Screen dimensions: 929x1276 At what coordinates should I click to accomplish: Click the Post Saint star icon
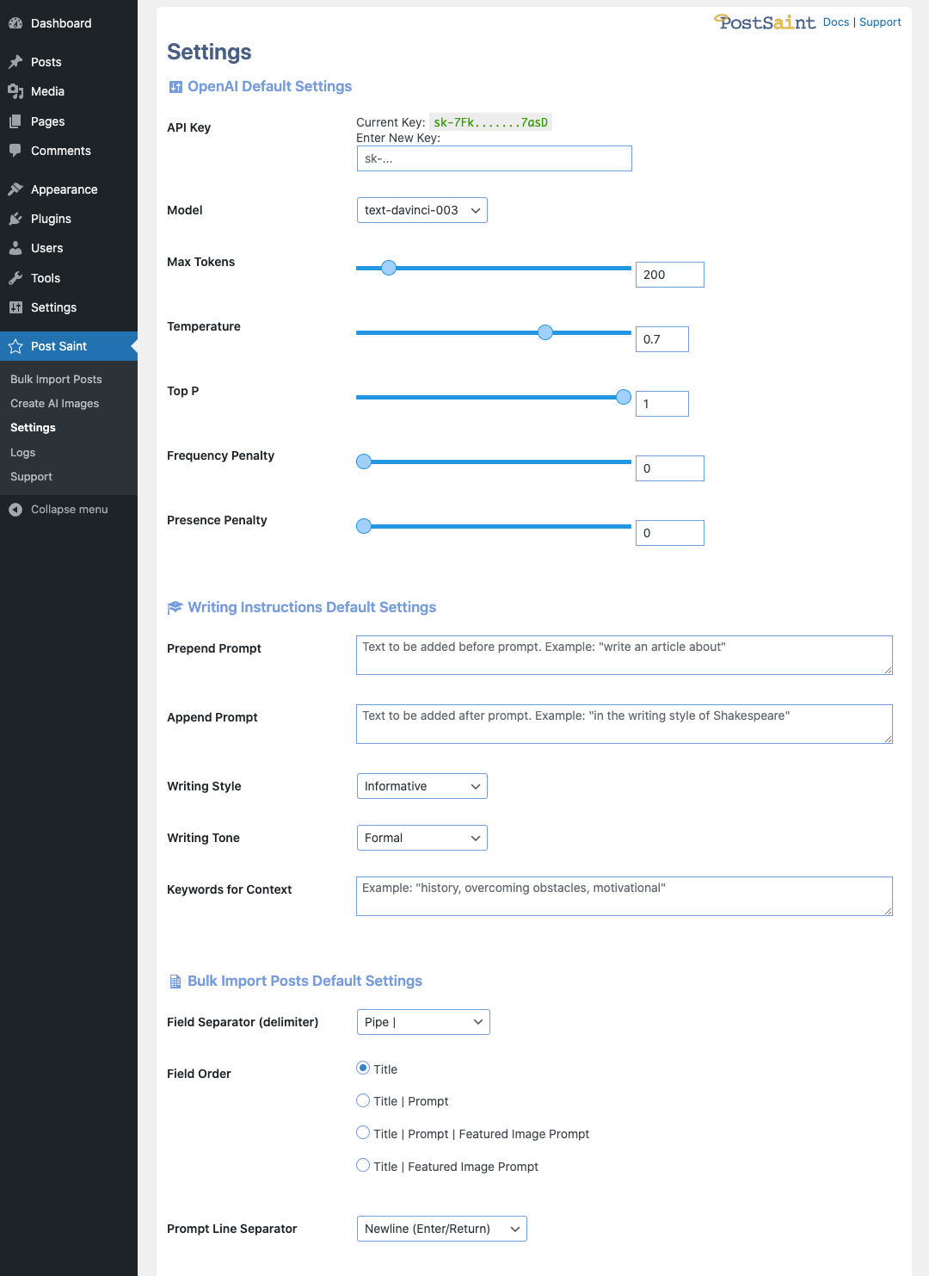click(15, 346)
